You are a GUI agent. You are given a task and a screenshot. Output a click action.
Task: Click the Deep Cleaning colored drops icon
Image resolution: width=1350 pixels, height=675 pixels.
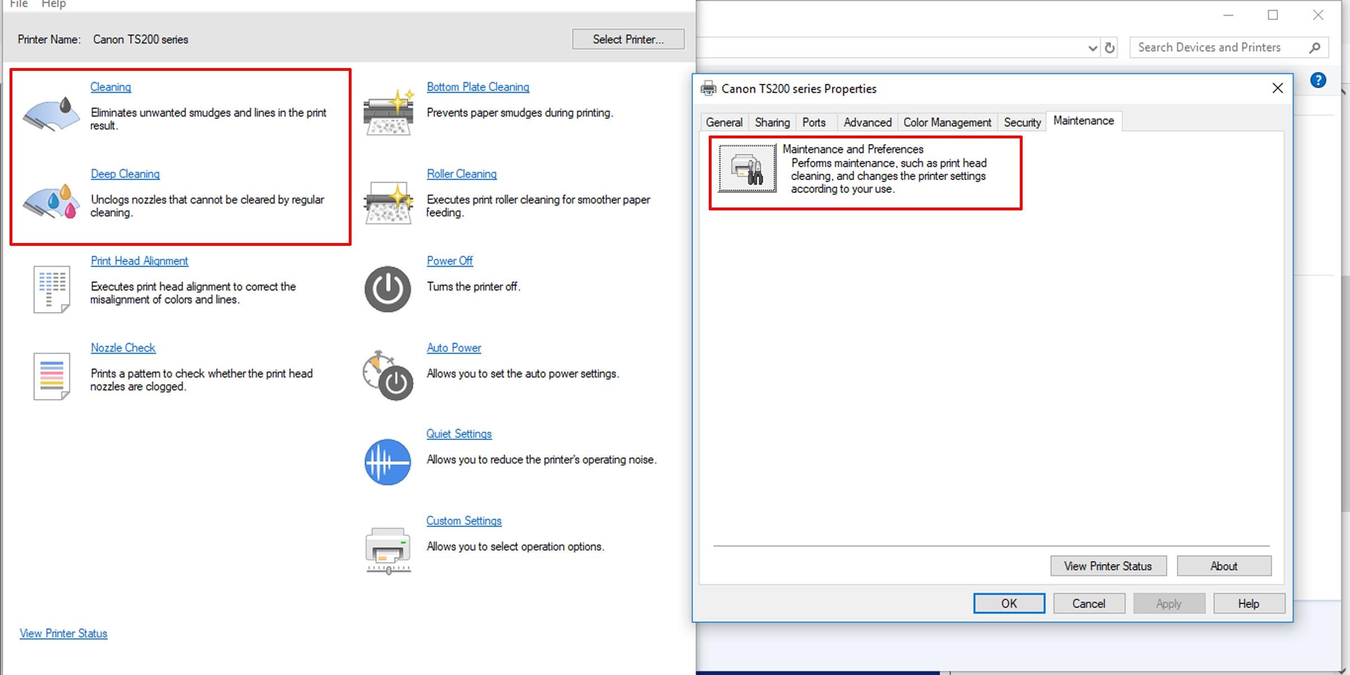click(52, 201)
